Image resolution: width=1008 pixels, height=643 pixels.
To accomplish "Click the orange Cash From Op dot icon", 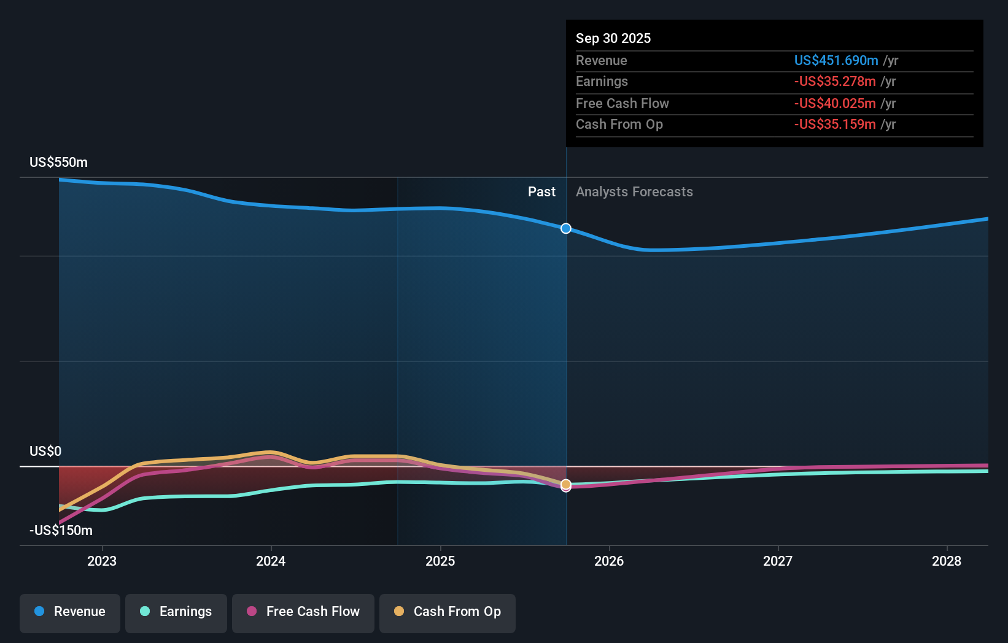I will coord(399,612).
